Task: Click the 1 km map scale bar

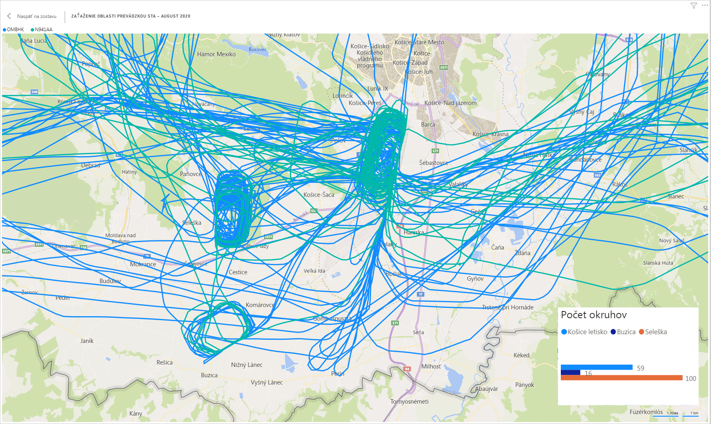Action: pyautogui.click(x=690, y=414)
